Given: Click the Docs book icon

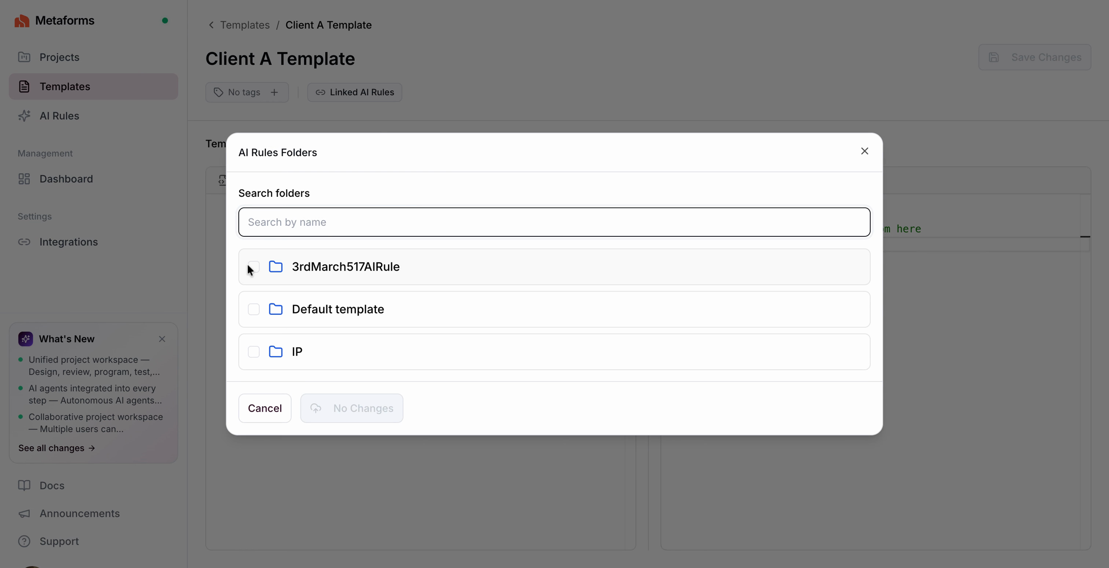Looking at the screenshot, I should (x=24, y=486).
